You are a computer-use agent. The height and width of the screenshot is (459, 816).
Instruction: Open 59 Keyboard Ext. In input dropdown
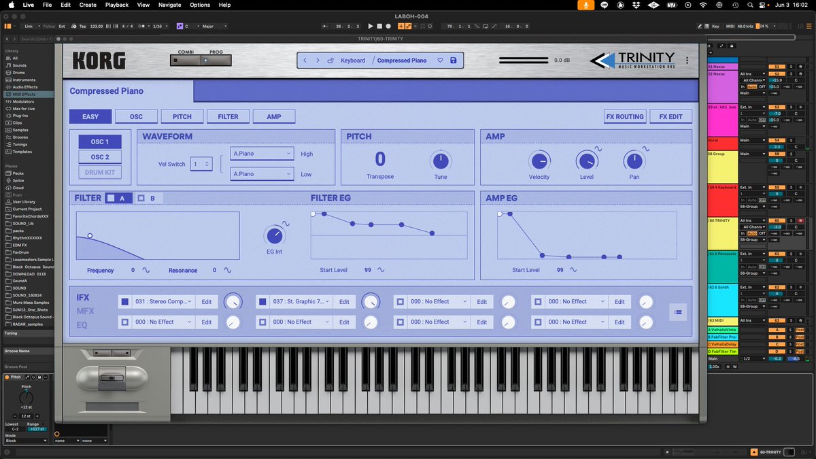(753, 187)
